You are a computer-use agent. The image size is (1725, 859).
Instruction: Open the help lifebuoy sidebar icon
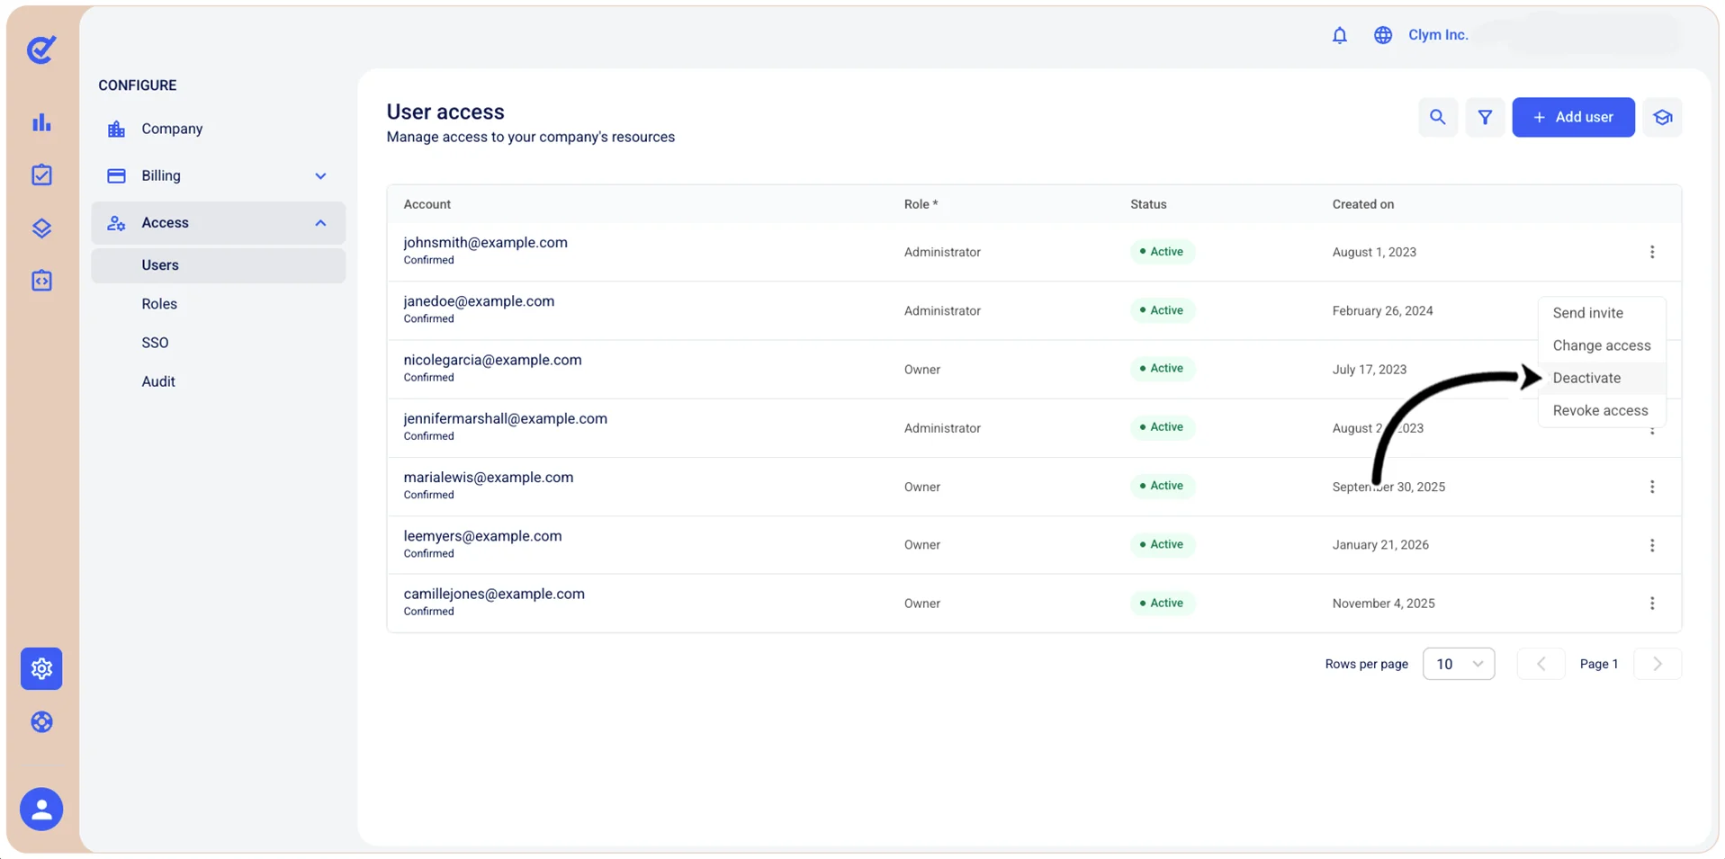coord(41,722)
